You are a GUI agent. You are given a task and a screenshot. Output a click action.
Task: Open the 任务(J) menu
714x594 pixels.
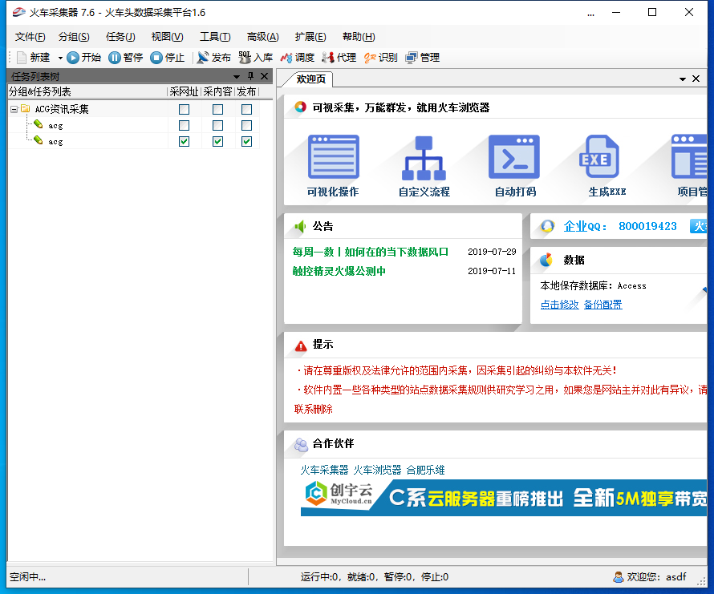click(x=120, y=37)
